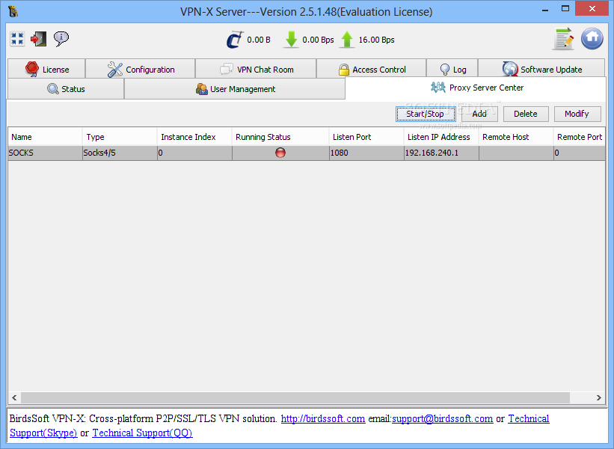The image size is (614, 449).
Task: Switch to the User Management tab
Action: (235, 89)
